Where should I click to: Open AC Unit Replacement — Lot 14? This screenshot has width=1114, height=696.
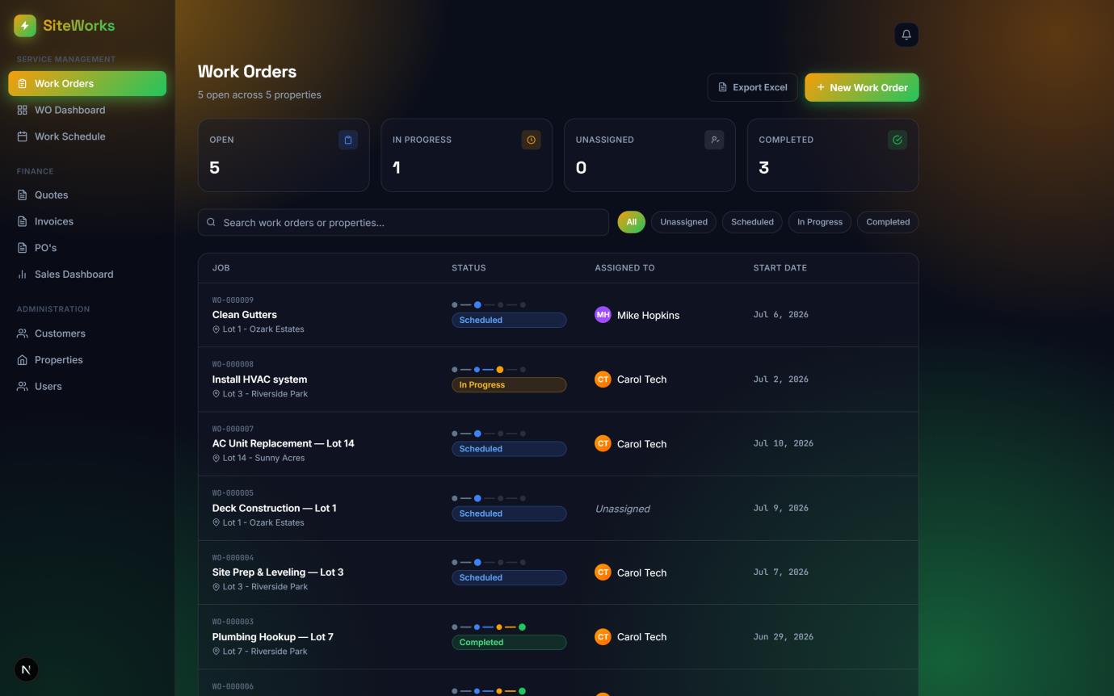283,443
